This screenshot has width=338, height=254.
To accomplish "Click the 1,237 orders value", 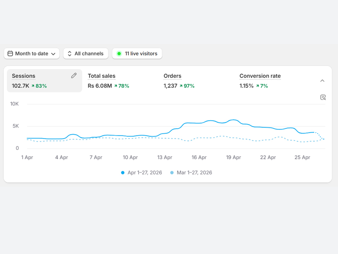I will (170, 86).
